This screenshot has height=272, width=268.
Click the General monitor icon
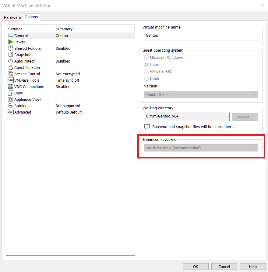pyautogui.click(x=11, y=36)
